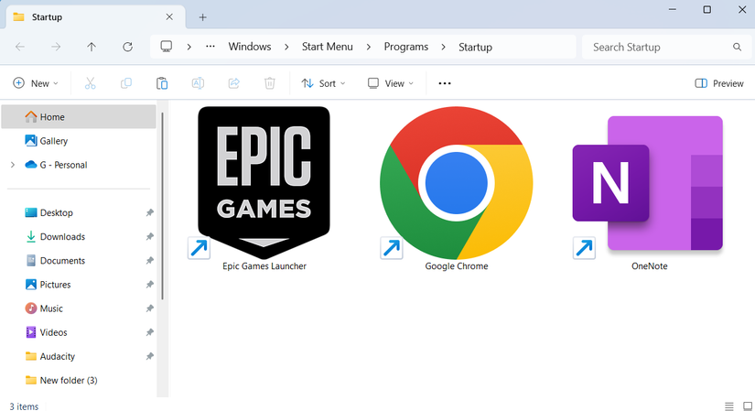The height and width of the screenshot is (411, 755).
Task: Click the Copy icon in toolbar
Action: pos(126,83)
